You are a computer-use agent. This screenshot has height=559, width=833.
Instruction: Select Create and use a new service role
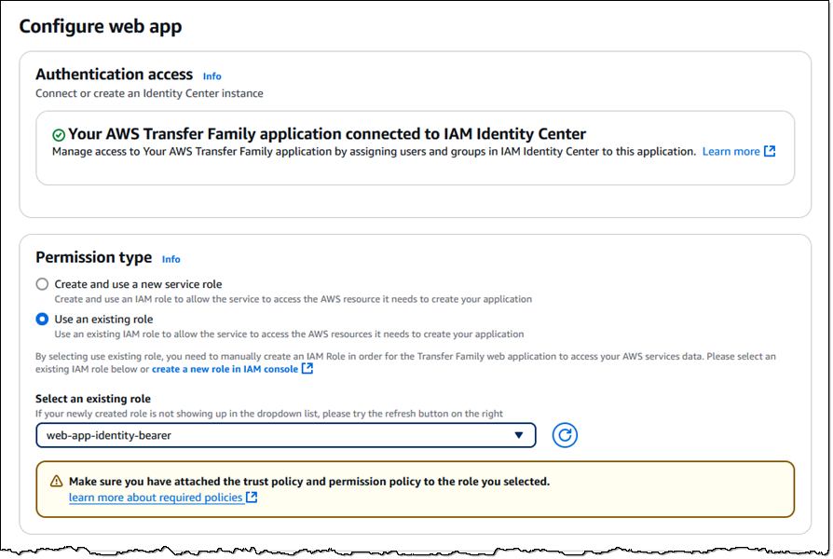click(x=42, y=284)
